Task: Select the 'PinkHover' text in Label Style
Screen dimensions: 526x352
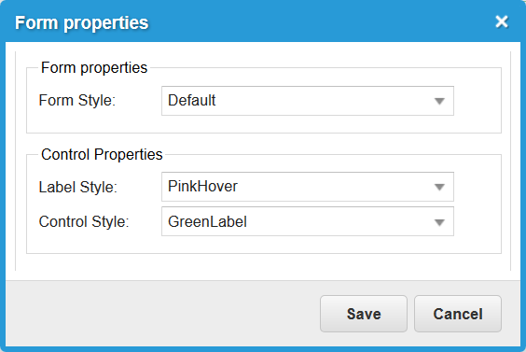Action: (202, 187)
